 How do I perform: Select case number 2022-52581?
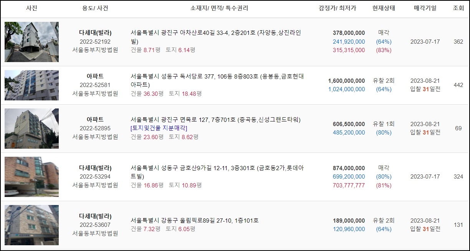point(95,85)
